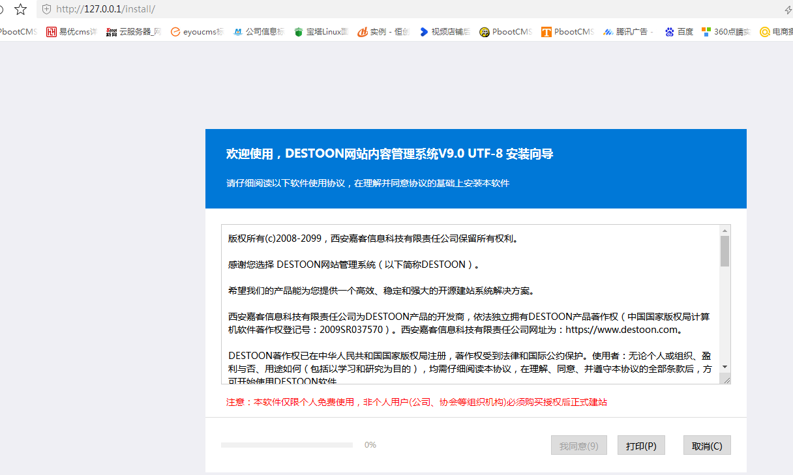The width and height of the screenshot is (793, 475).
Task: Click the license scrollbar up arrow
Action: click(725, 230)
